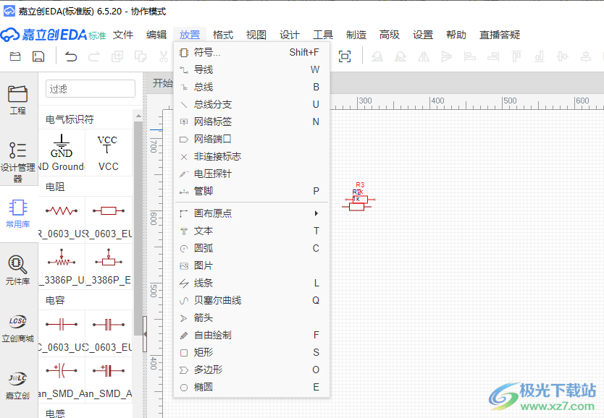Screen dimensions: 604x418
Task: Choose 椭圆 ellipse menu item
Action: (251, 387)
